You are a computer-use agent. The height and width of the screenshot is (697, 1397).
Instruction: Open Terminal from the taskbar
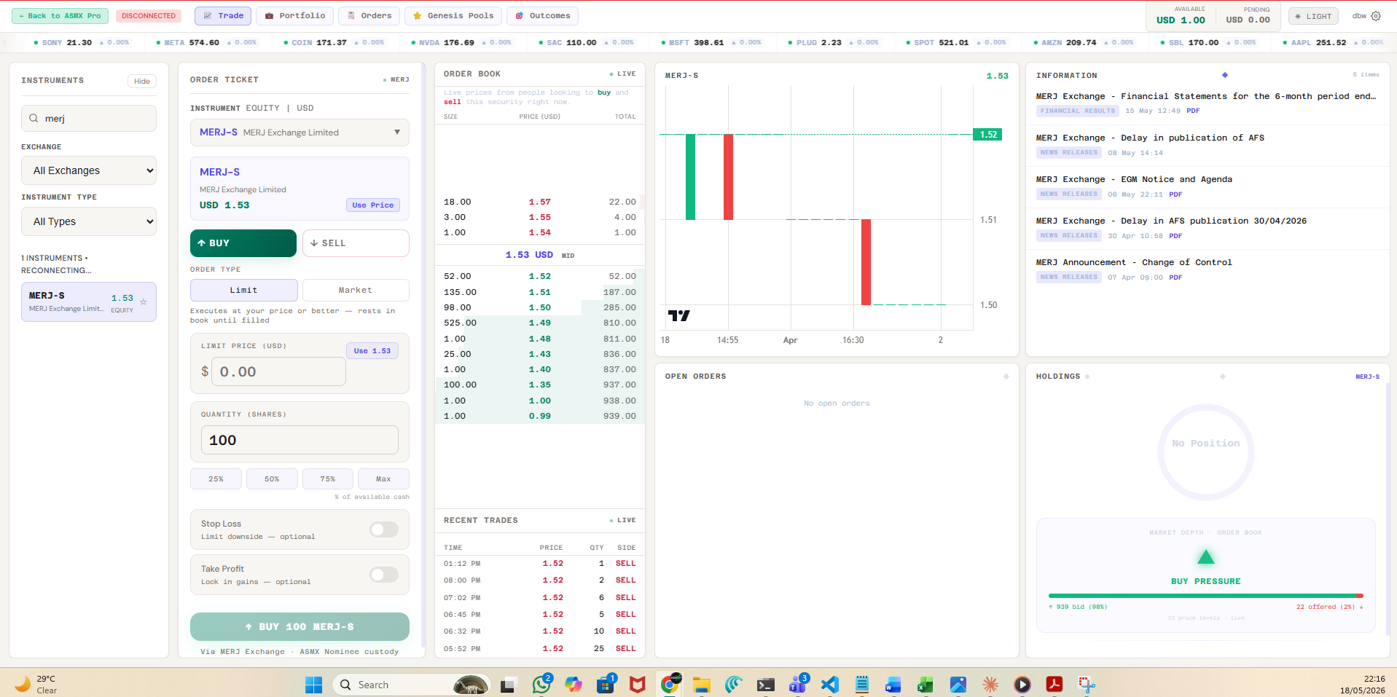[766, 684]
